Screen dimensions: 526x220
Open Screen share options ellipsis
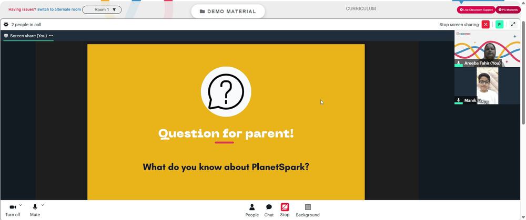click(51, 36)
